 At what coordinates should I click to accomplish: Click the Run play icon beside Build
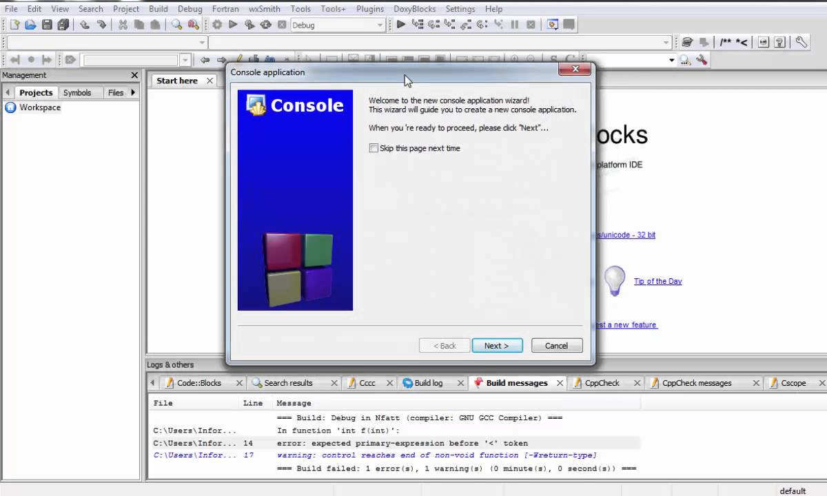233,25
